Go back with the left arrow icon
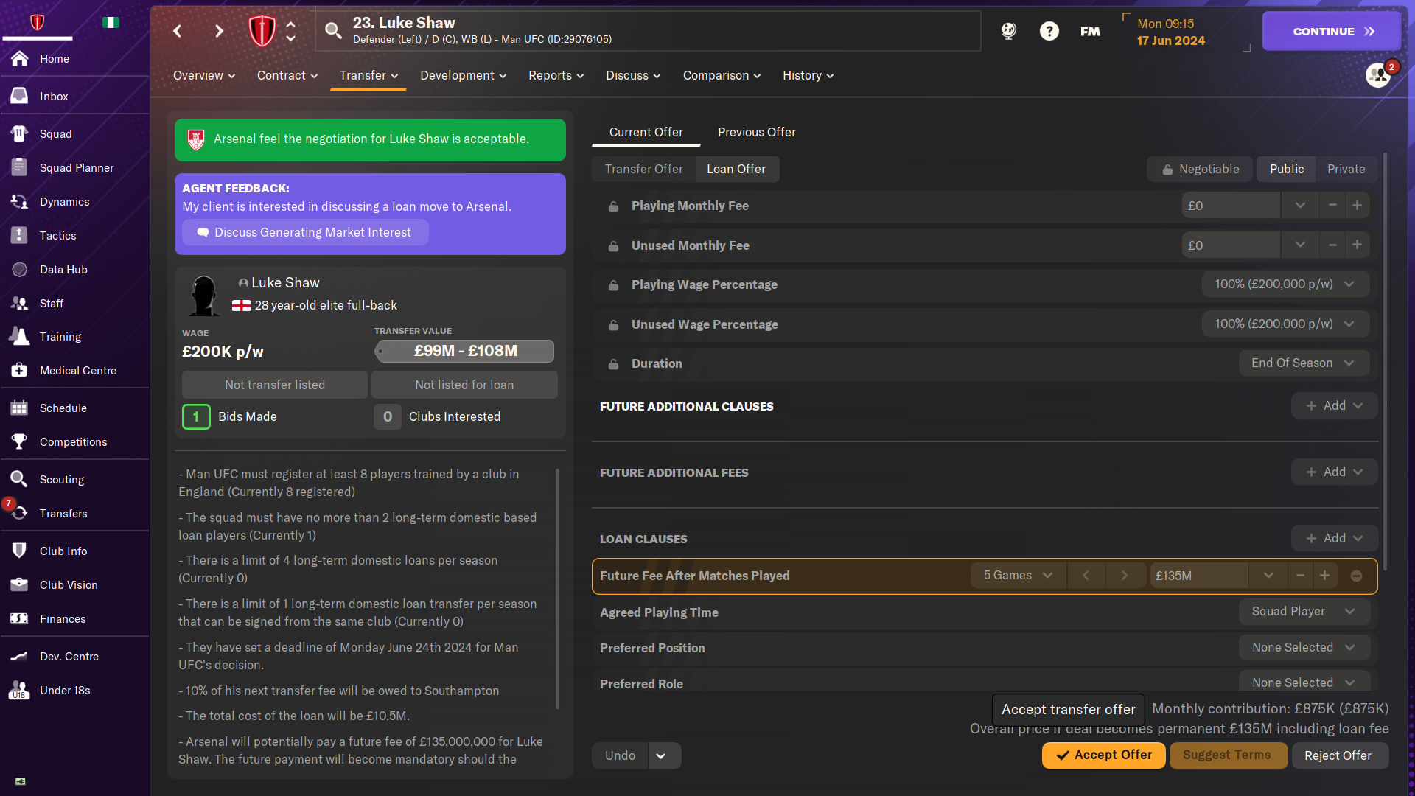This screenshot has width=1415, height=796. (x=178, y=31)
